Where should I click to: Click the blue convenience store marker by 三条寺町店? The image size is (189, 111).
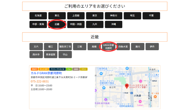point(101,74)
